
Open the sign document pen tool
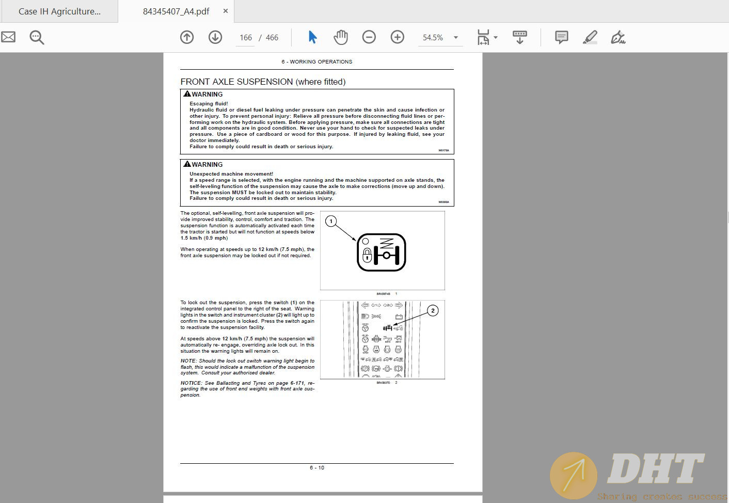618,37
